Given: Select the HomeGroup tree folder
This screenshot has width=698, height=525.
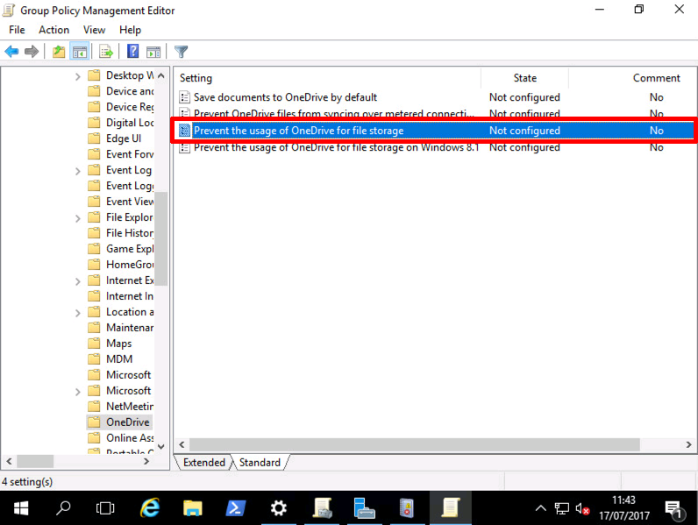Looking at the screenshot, I should tap(130, 265).
